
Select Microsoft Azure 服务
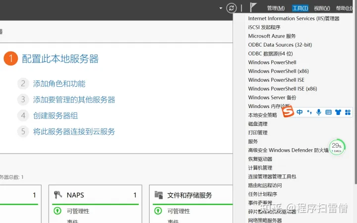tap(272, 36)
